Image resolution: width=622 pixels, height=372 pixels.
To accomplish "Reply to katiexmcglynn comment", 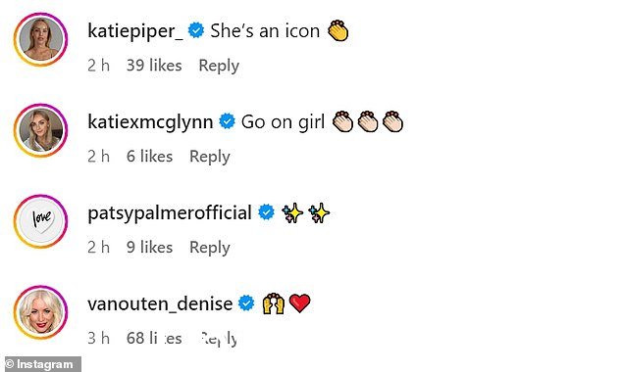I will 210,157.
